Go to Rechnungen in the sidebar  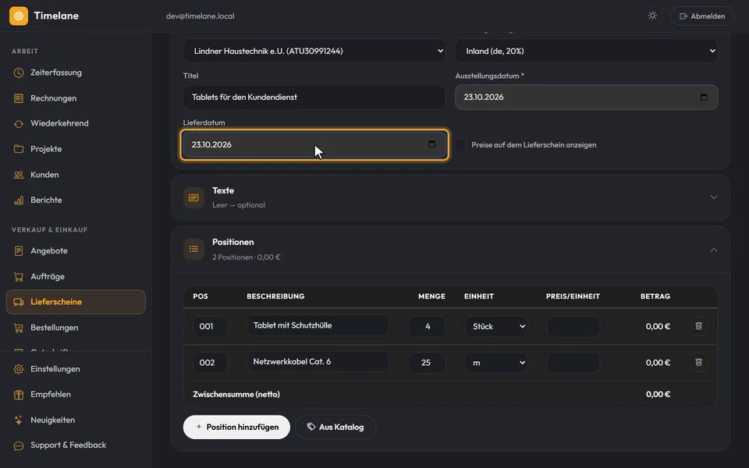(76, 98)
